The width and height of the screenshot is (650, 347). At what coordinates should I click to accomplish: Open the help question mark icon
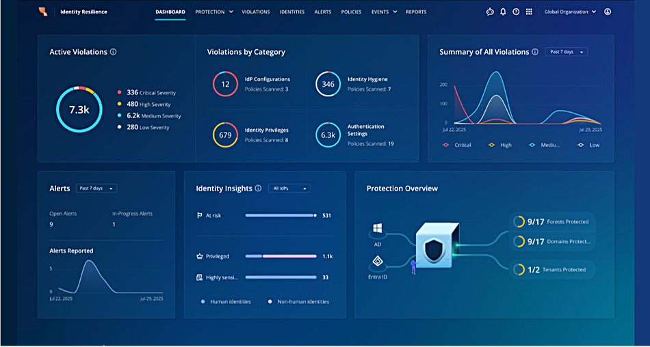click(x=516, y=12)
